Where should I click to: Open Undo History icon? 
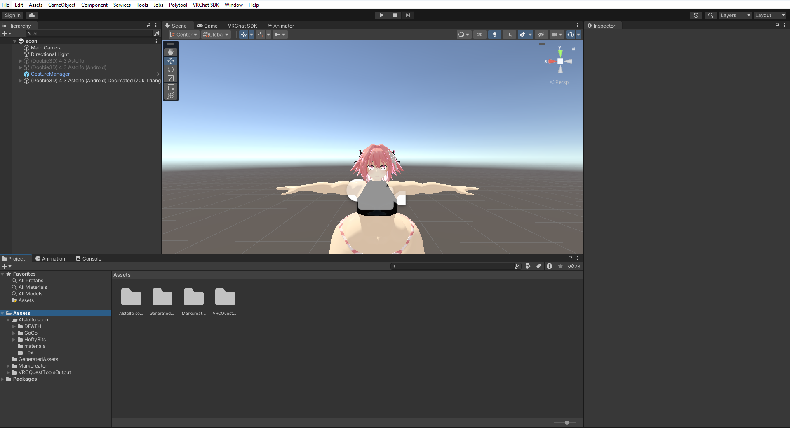(696, 15)
